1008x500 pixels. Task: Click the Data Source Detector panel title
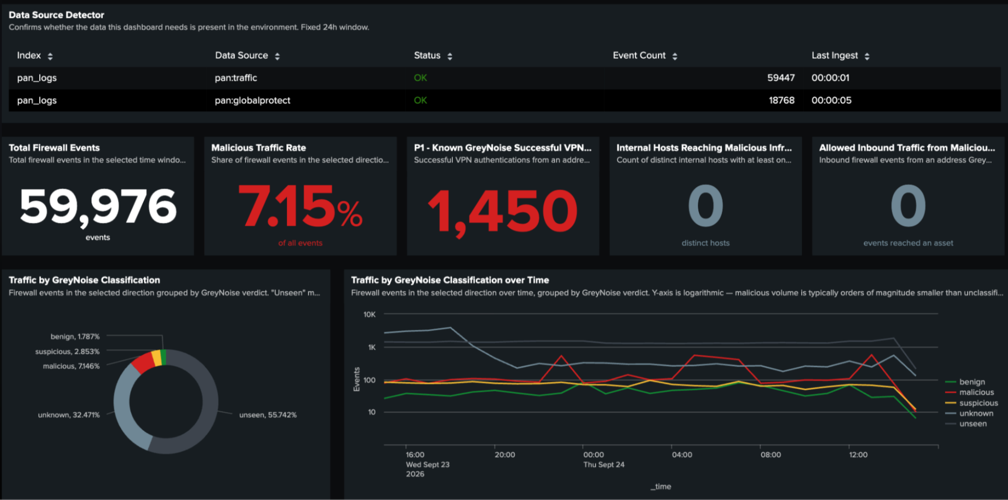pyautogui.click(x=56, y=15)
